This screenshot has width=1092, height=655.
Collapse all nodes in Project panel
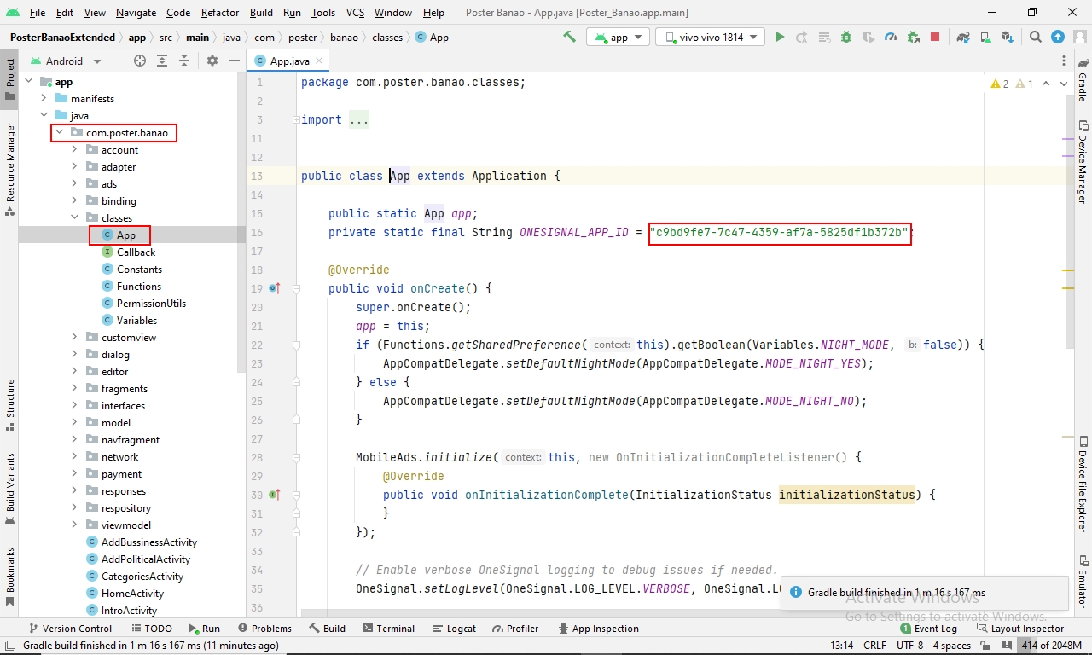coord(183,61)
